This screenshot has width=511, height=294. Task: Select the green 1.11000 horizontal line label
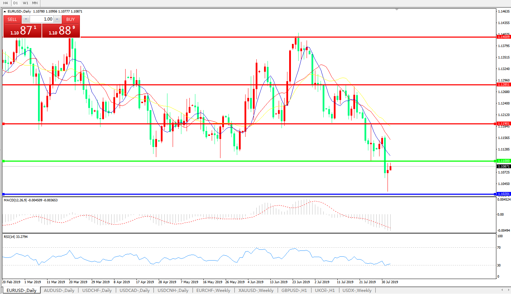503,161
